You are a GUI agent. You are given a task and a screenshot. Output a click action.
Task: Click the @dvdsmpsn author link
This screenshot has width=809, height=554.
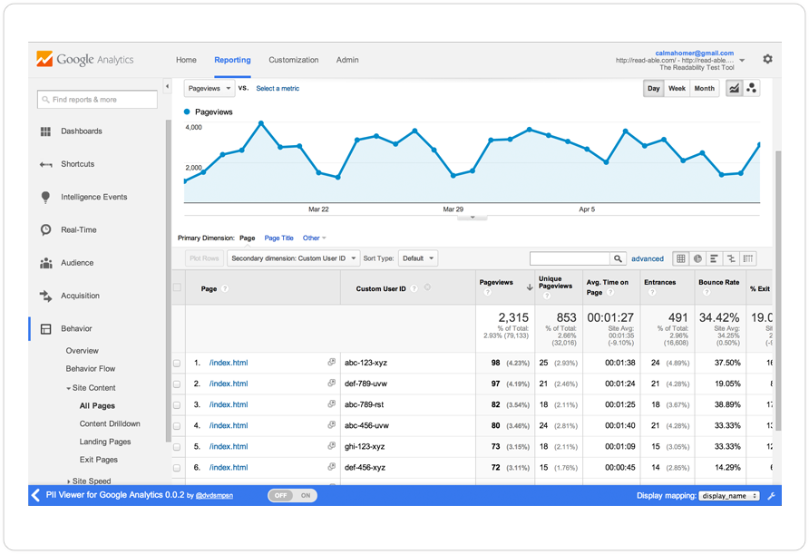pos(214,496)
